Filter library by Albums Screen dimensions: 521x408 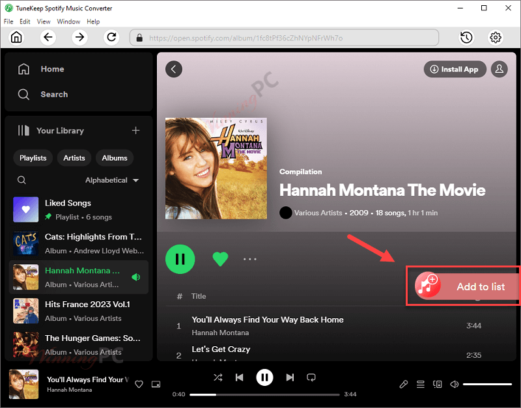point(115,158)
